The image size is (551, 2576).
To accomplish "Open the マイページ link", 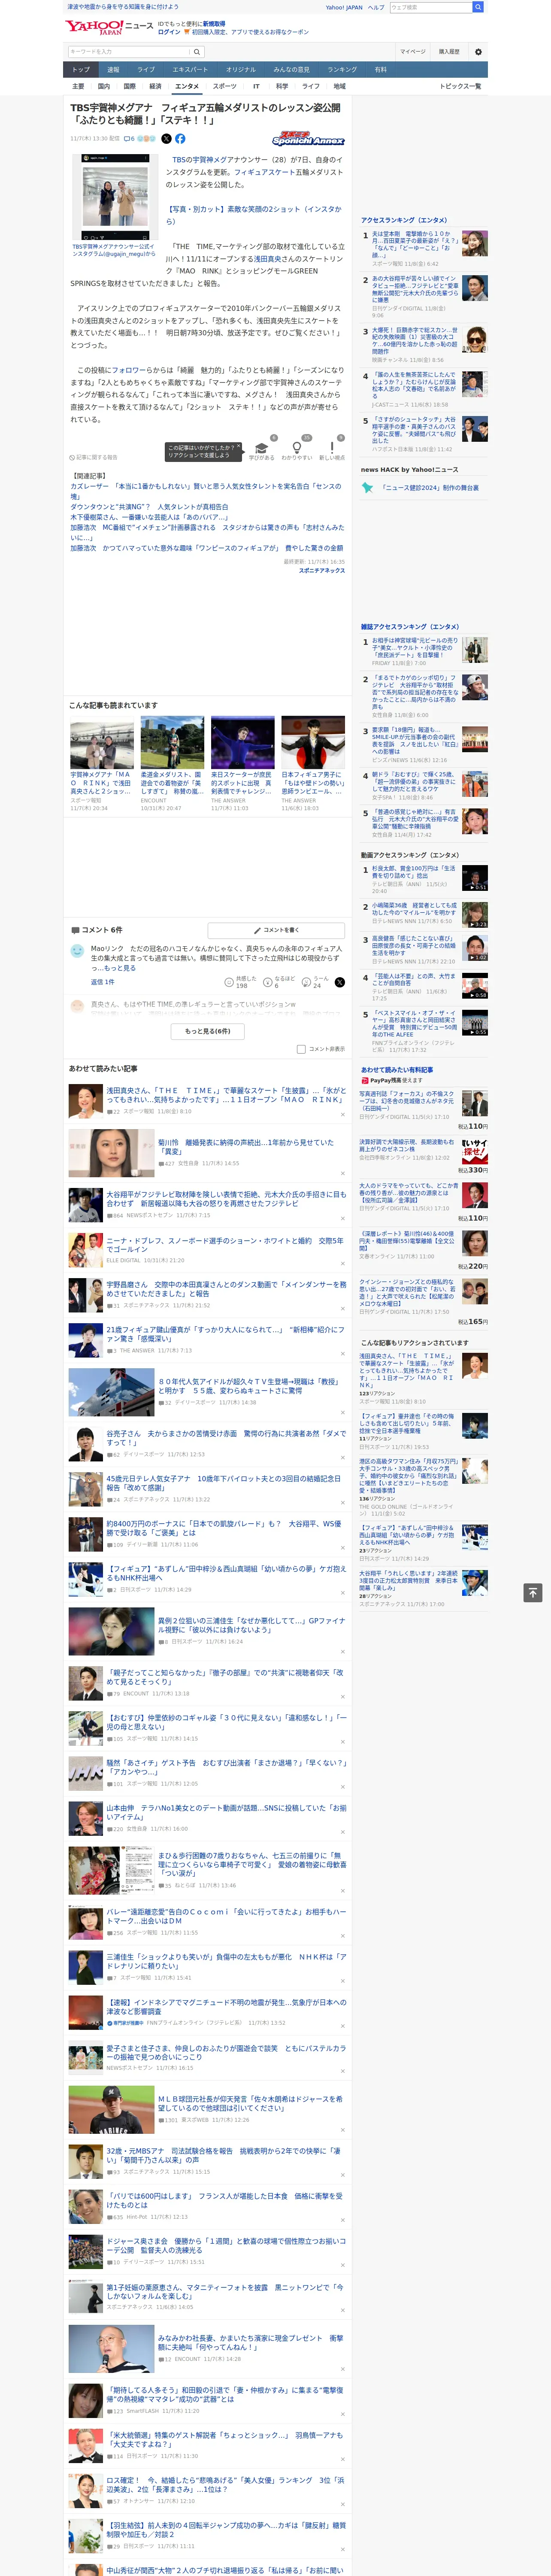I will (412, 52).
